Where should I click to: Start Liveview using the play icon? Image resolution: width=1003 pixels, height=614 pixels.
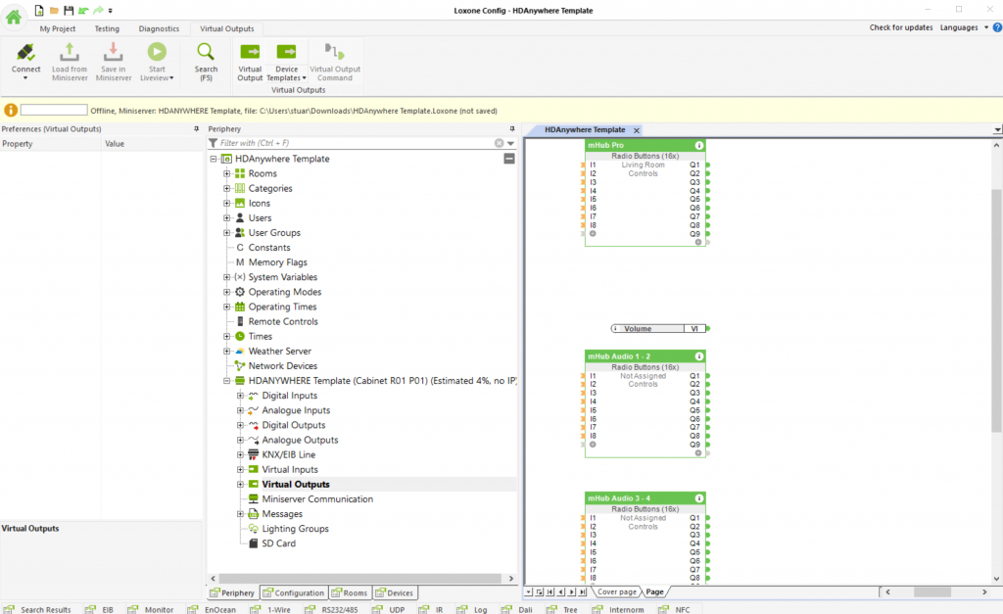(157, 52)
